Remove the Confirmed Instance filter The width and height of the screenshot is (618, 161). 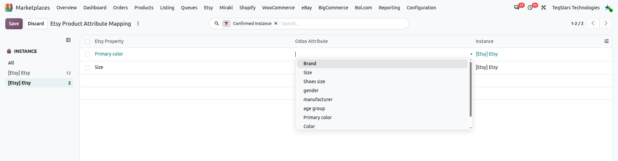276,24
